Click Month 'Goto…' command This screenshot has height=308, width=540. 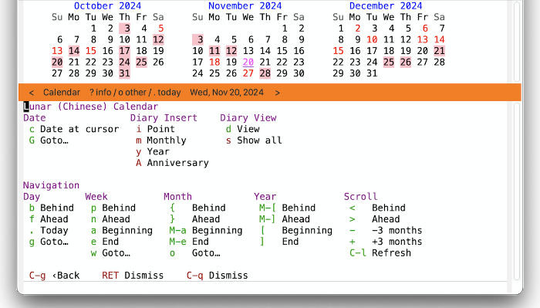coord(194,253)
